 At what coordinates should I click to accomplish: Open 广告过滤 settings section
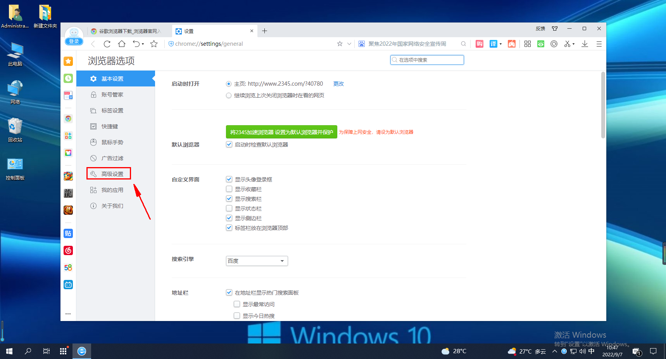coord(116,158)
